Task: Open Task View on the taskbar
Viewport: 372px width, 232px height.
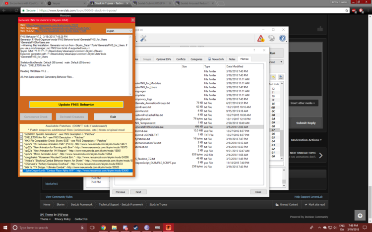Action: (92, 228)
